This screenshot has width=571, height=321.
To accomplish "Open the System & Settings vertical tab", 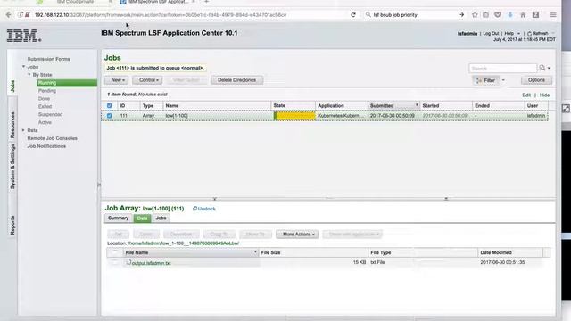I will click(12, 166).
